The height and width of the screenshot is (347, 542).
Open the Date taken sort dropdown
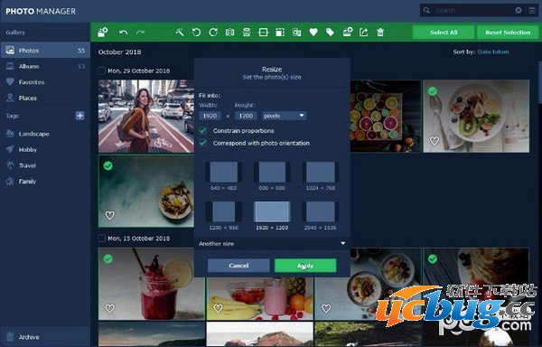493,52
